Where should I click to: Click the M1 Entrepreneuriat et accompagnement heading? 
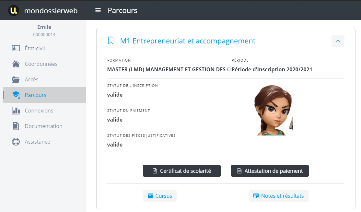(188, 41)
